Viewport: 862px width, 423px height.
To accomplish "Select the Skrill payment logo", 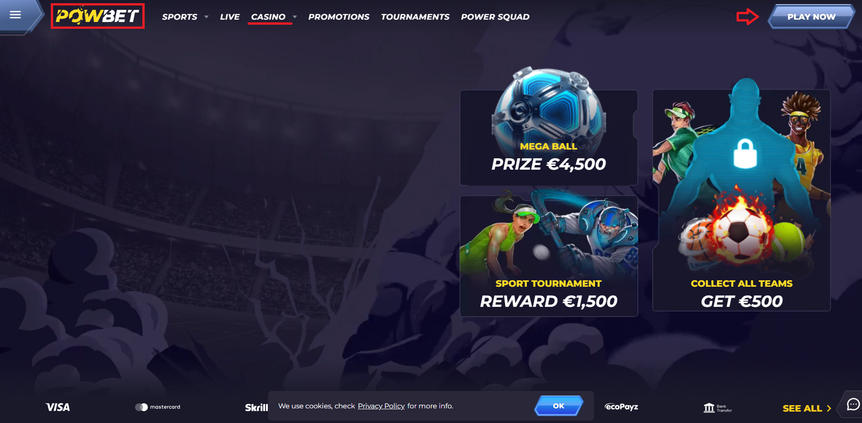I will (x=256, y=407).
